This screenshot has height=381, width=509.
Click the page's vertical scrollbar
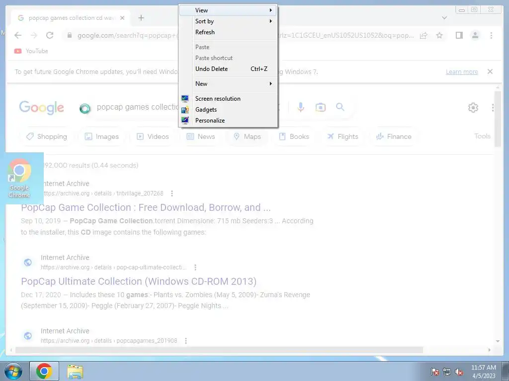pos(498,119)
